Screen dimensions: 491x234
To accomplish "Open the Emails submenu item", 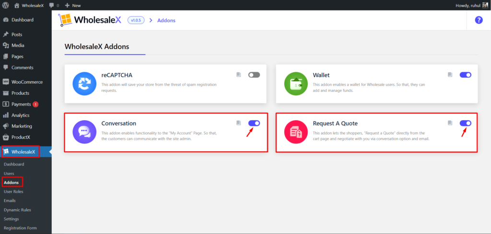I will coord(10,201).
